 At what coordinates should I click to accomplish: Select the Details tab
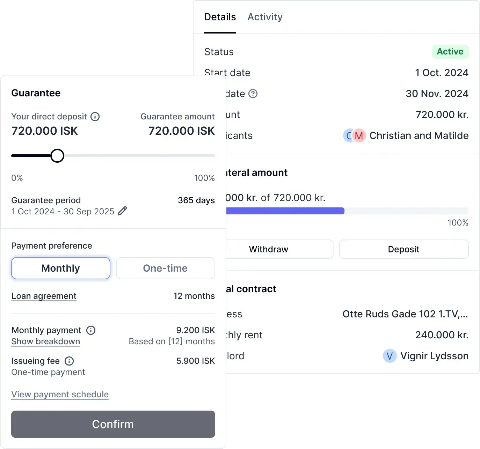pyautogui.click(x=220, y=17)
